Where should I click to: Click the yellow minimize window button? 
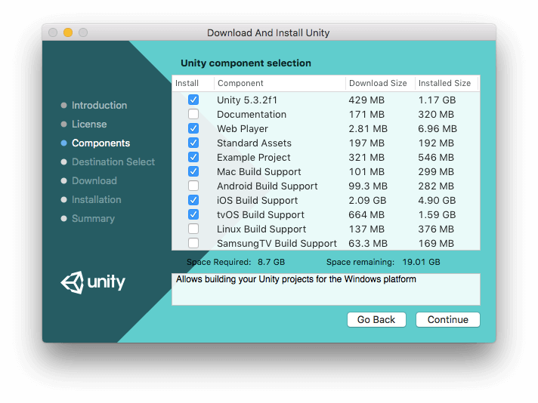[68, 32]
